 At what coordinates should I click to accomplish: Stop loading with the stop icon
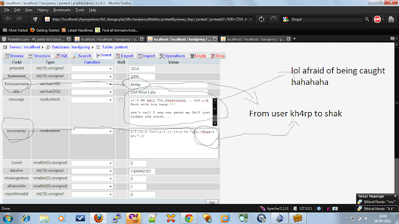pyautogui.click(x=274, y=19)
